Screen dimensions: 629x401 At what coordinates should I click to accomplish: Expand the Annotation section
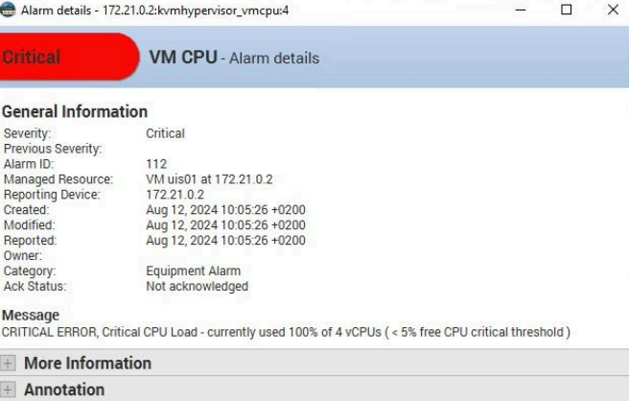(x=314, y=389)
